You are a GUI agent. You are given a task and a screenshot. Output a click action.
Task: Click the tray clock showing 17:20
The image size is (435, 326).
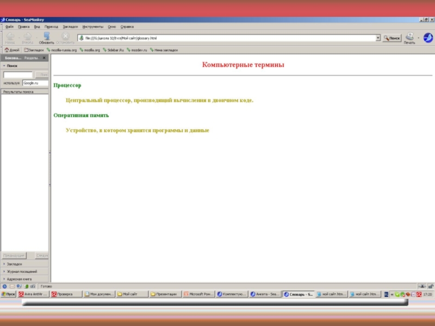(x=427, y=294)
